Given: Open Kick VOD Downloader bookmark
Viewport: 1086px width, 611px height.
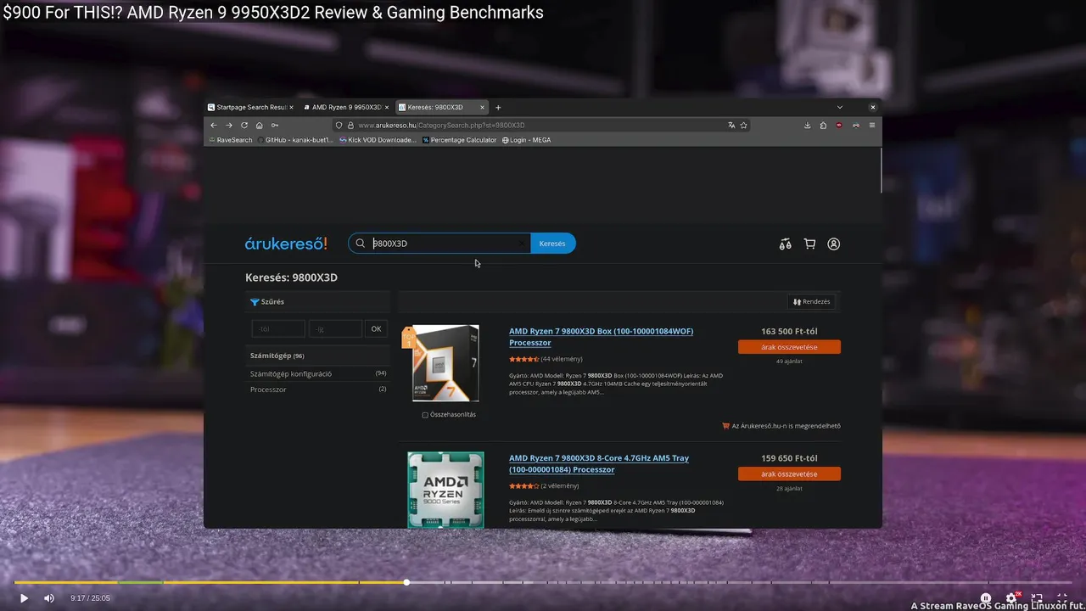Looking at the screenshot, I should point(378,140).
